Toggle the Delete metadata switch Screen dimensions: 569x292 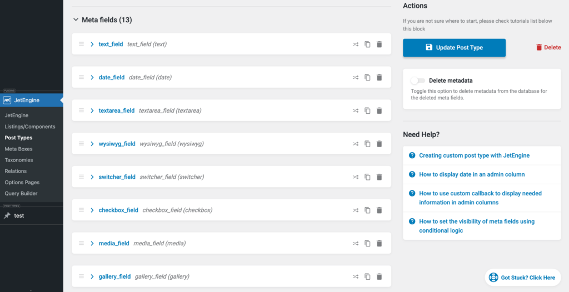[x=418, y=80]
